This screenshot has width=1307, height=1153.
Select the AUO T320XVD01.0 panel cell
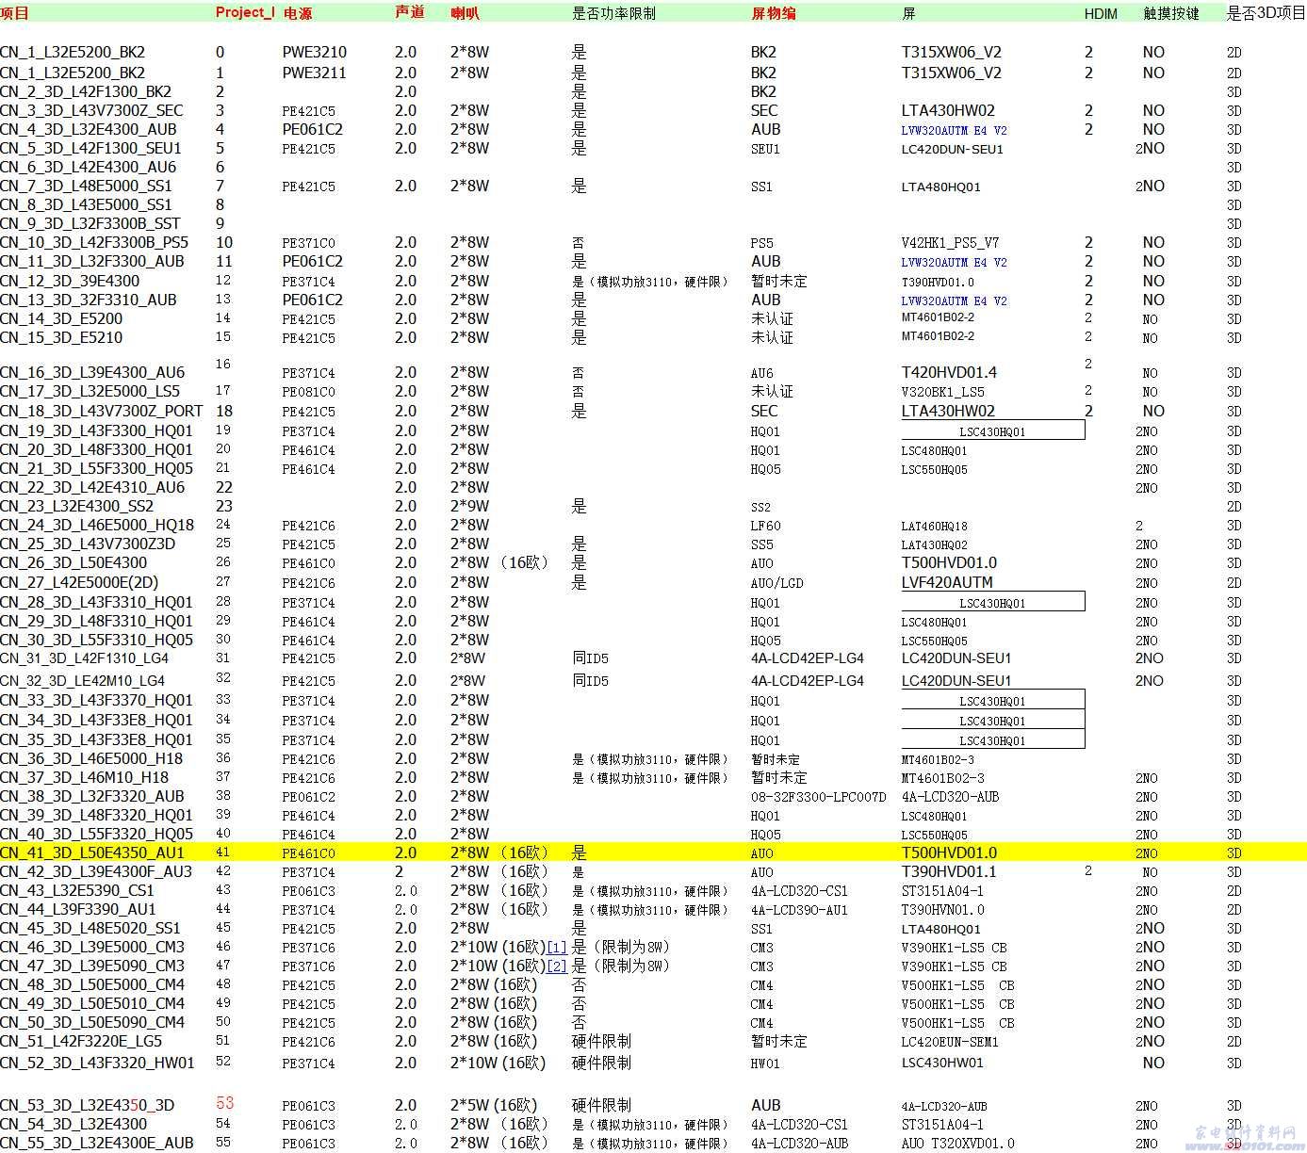pyautogui.click(x=958, y=1144)
